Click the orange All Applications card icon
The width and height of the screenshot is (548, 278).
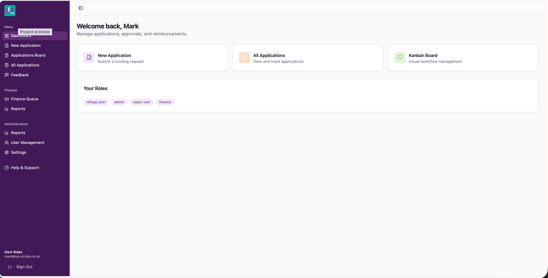(245, 57)
